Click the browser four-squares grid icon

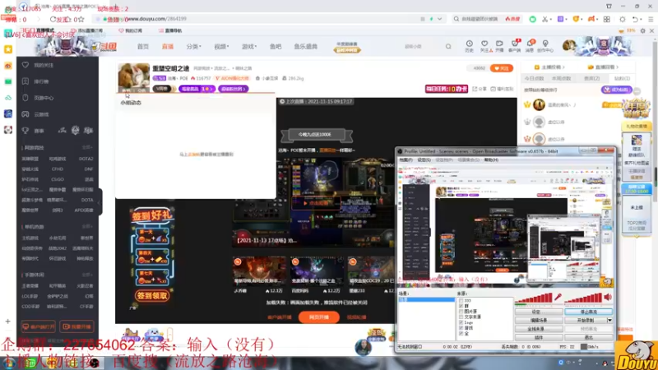[607, 19]
